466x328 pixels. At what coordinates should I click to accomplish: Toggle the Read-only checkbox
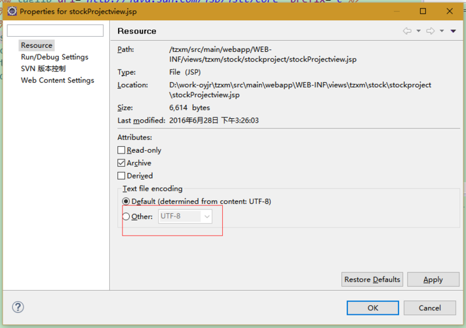click(121, 150)
